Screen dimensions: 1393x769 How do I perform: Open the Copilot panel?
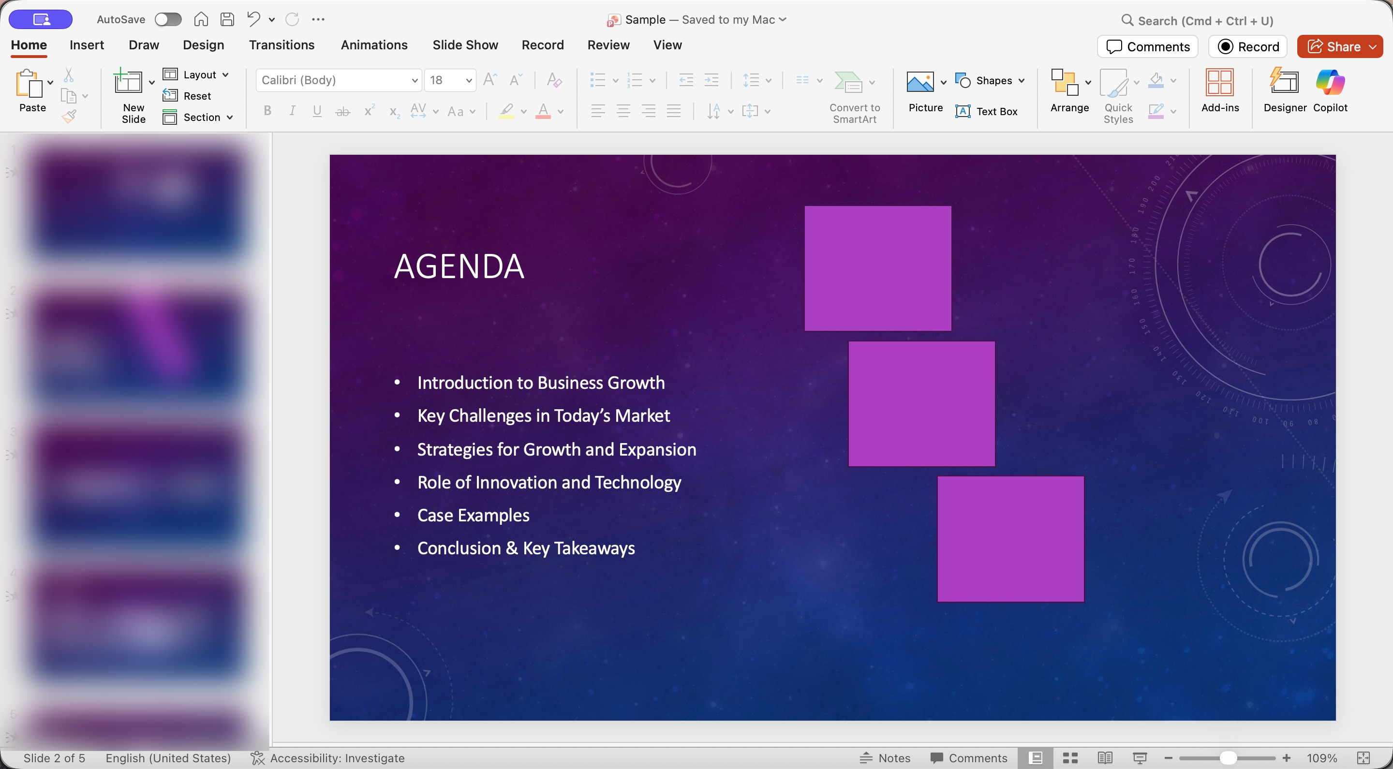1330,83
